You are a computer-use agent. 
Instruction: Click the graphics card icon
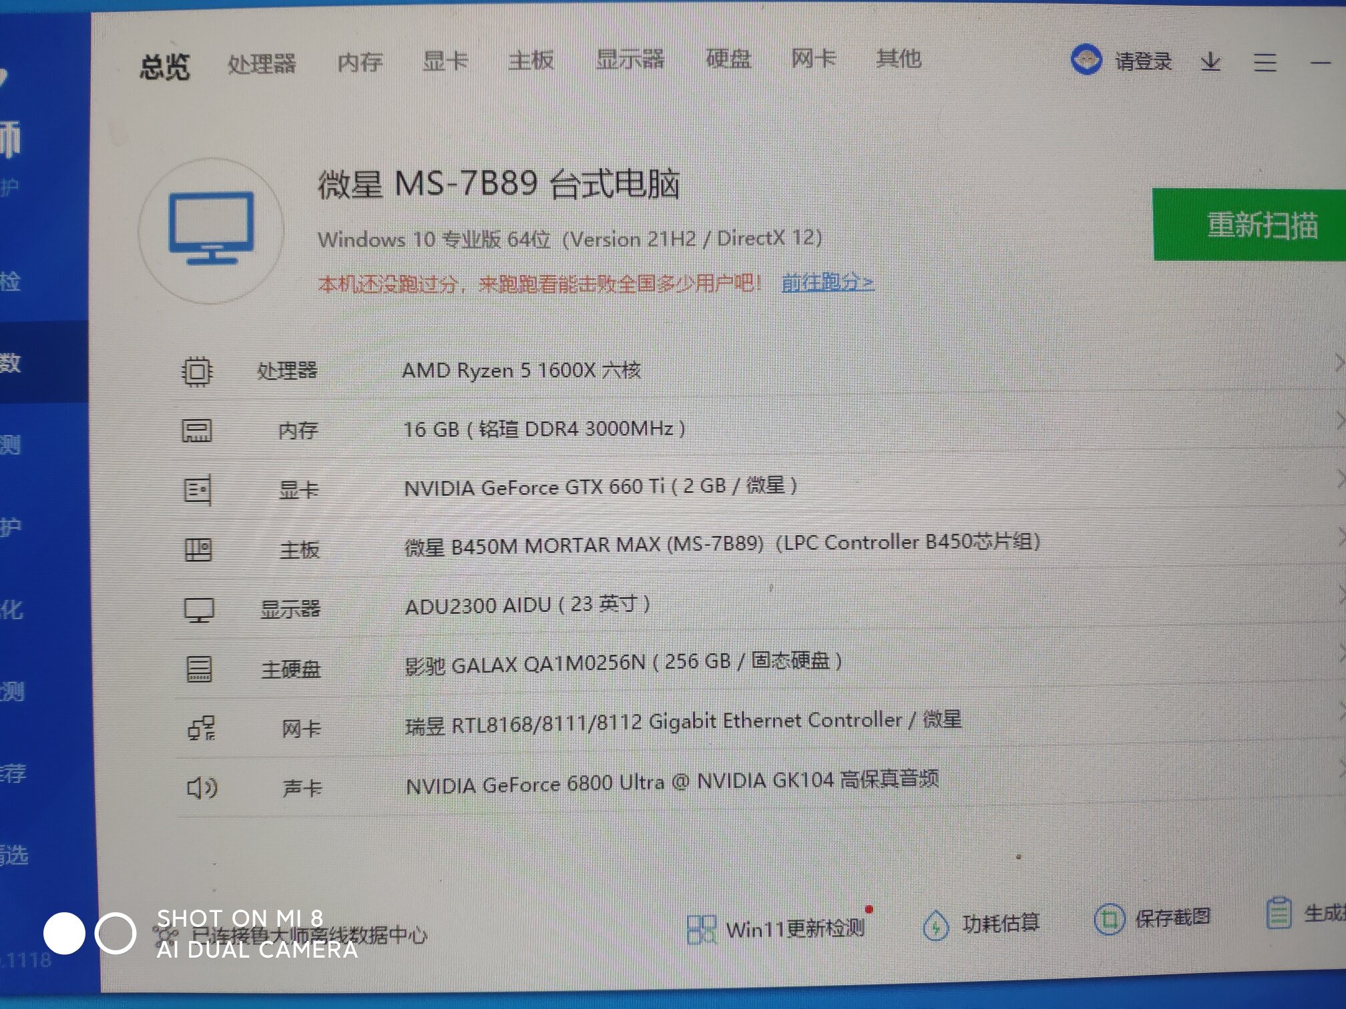tap(198, 490)
